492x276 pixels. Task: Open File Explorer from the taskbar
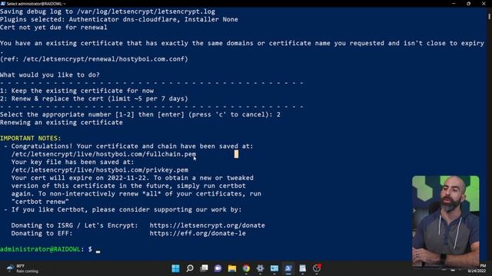[x=232, y=268]
